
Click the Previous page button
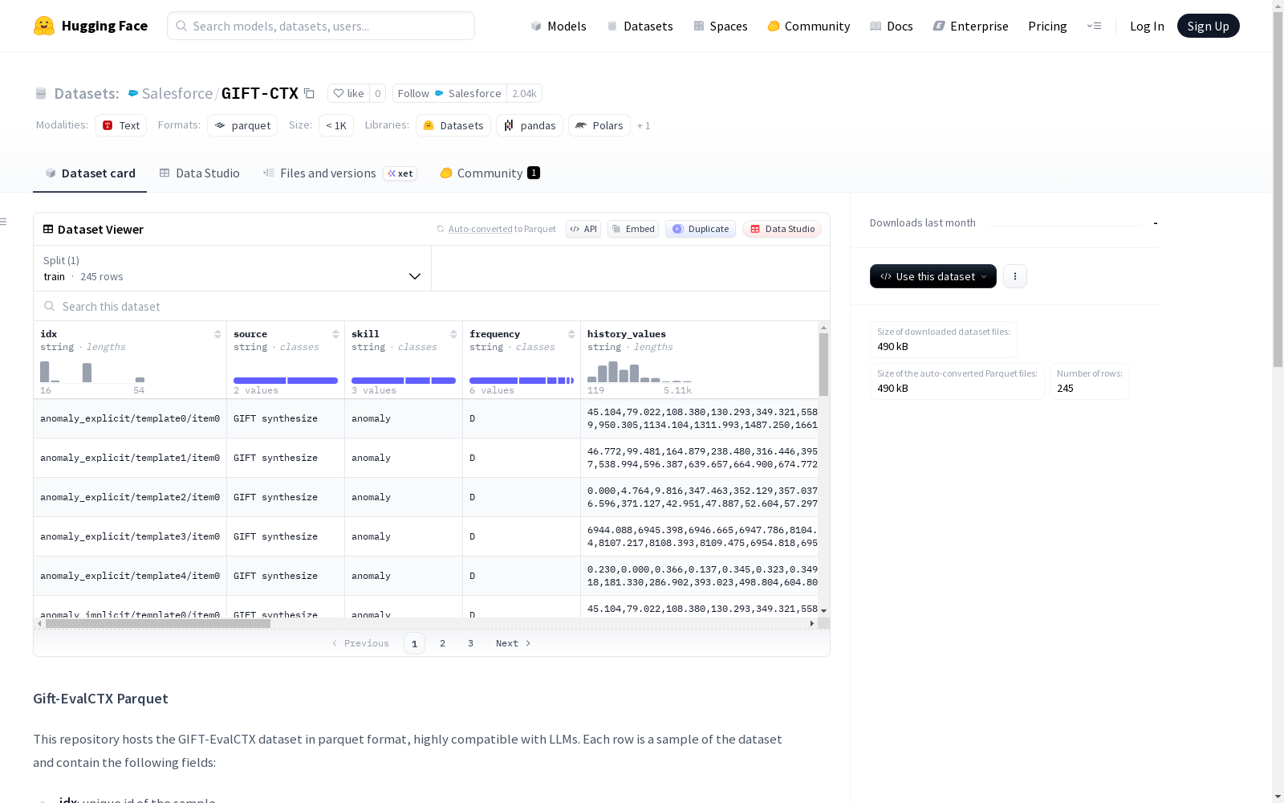[360, 643]
